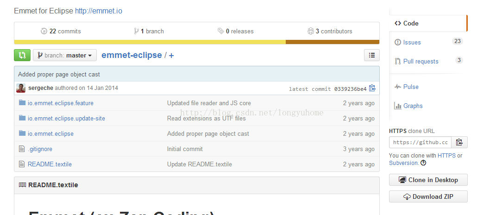This screenshot has height=215, width=496.
Task: Switch clone method to Subversion
Action: click(403, 163)
